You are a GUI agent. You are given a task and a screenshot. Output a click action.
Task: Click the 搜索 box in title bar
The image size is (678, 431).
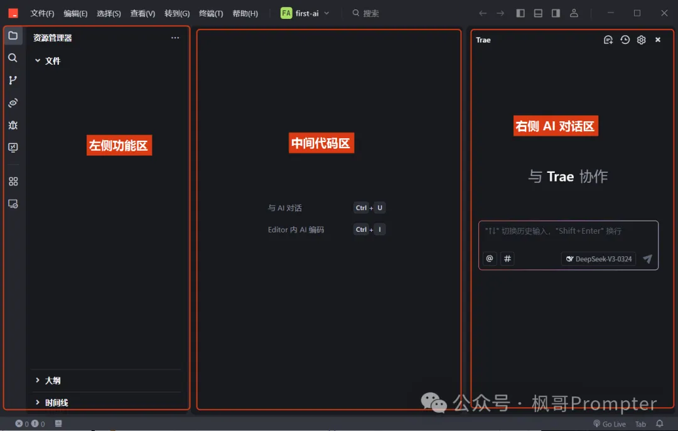tap(366, 13)
